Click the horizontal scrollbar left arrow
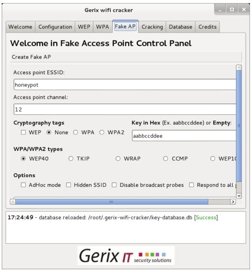This screenshot has height=272, width=252. 13,202
